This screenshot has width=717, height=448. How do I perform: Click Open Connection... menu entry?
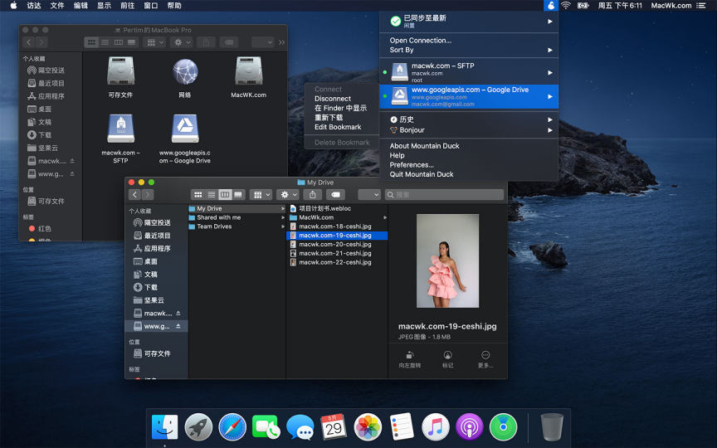(x=421, y=40)
